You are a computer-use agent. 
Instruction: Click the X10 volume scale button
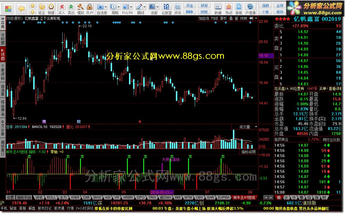[x=262, y=147]
